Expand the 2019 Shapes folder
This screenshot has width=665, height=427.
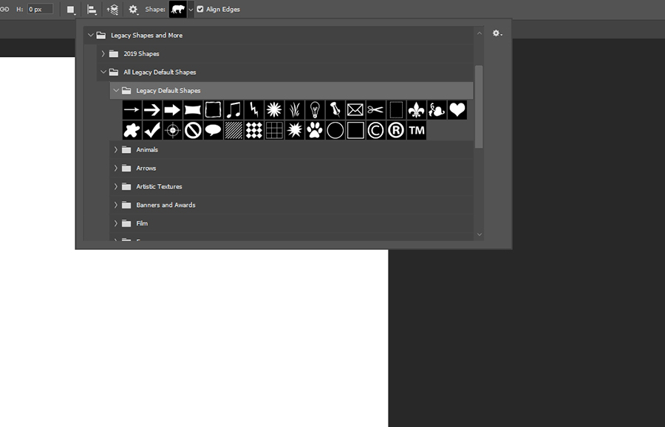(103, 54)
